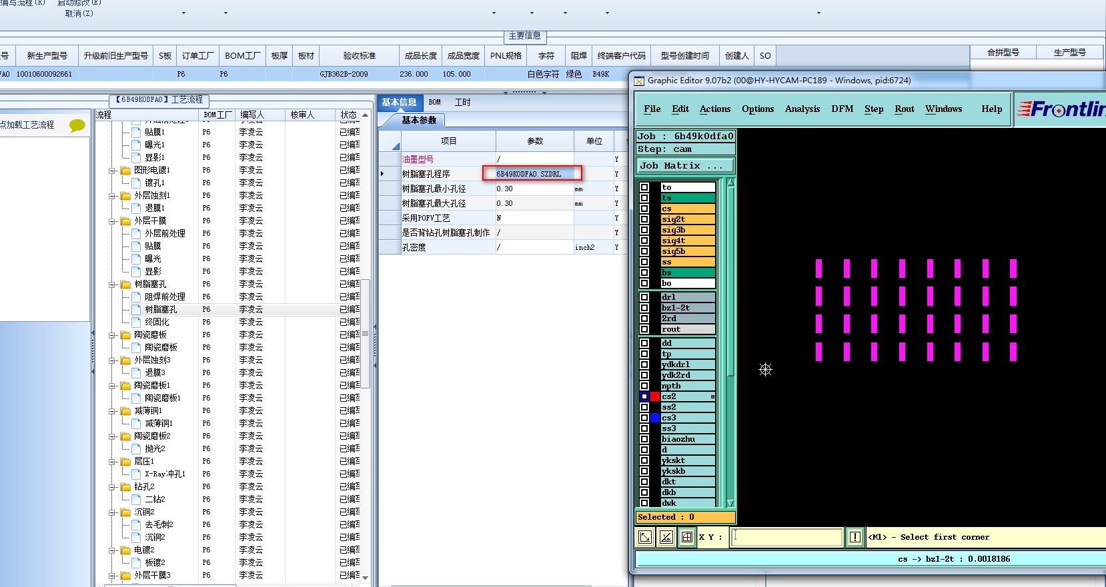Toggle the checkbox for layer to

pos(644,187)
